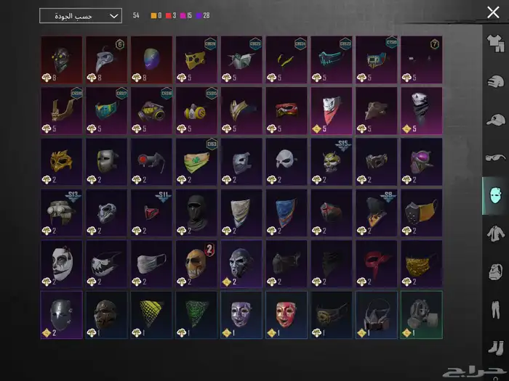Viewport: 509px width, 381px height.
Task: Open the pants category icon
Action: tap(495, 310)
